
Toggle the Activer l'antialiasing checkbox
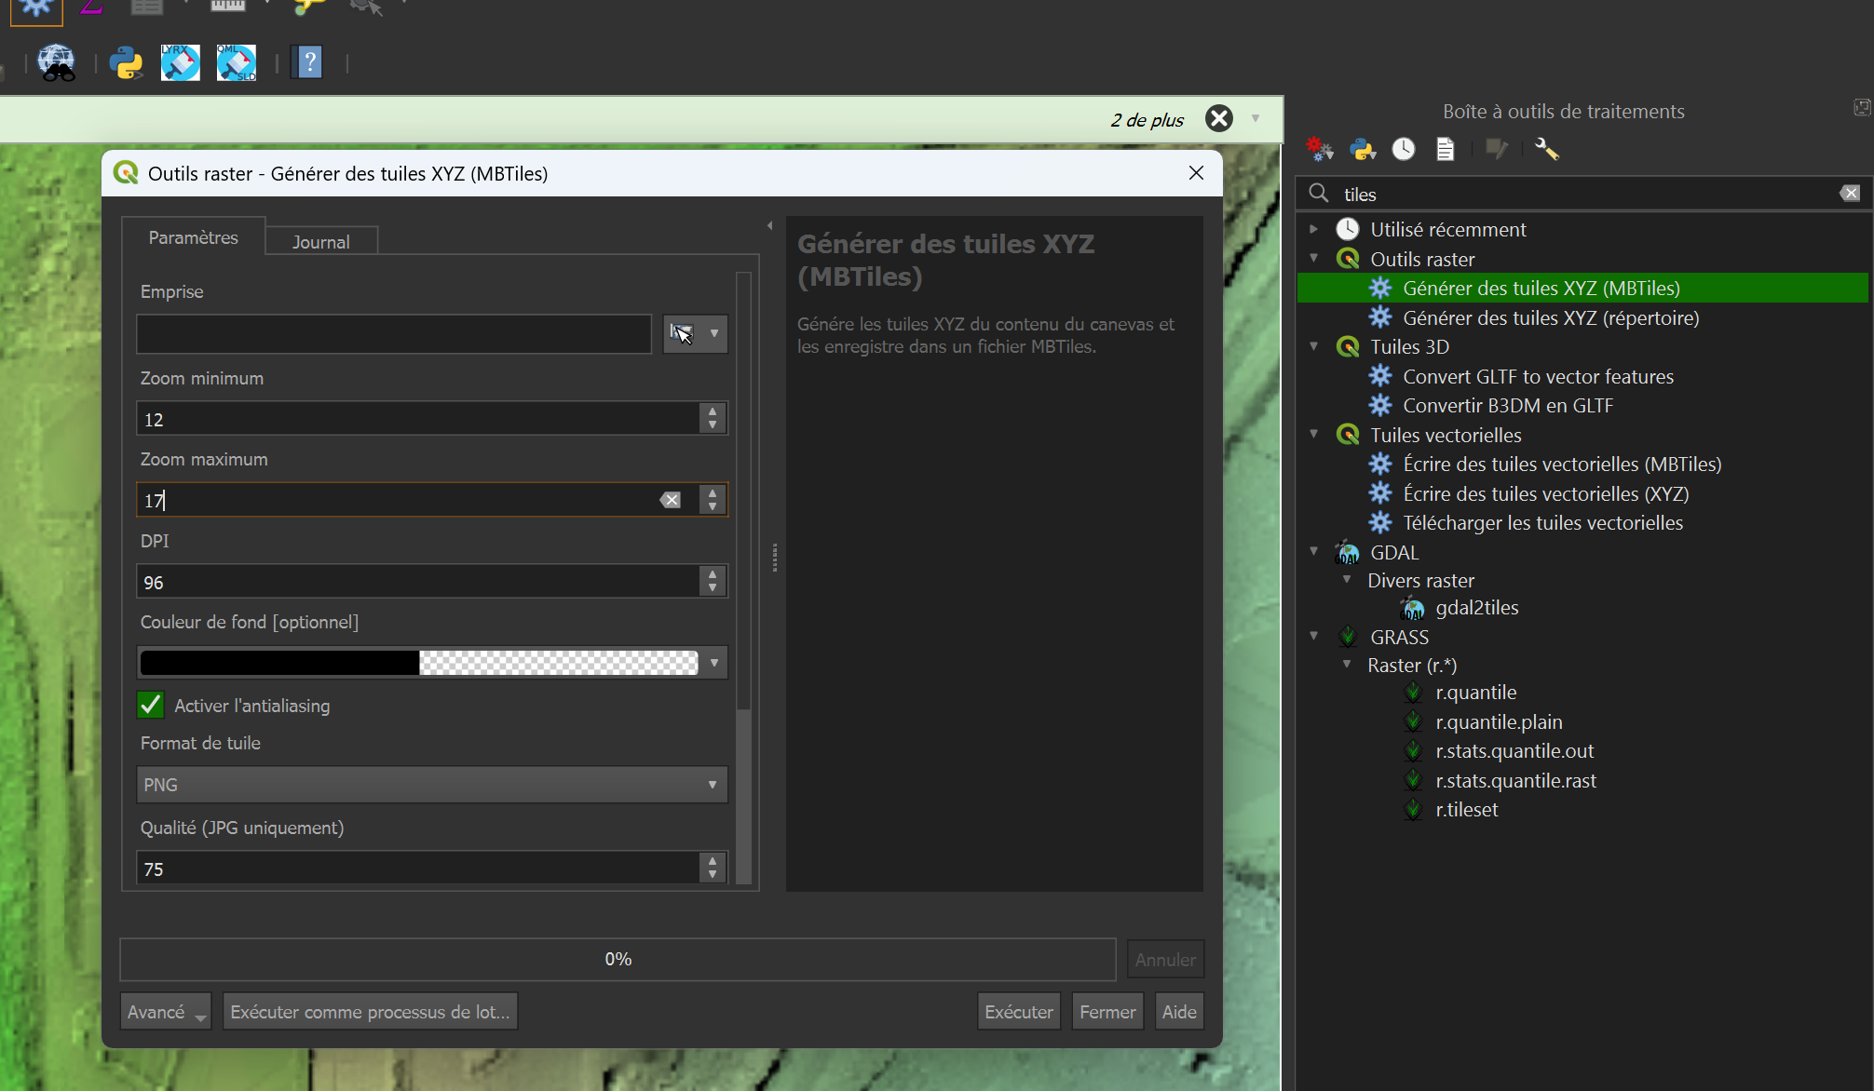pyautogui.click(x=151, y=706)
